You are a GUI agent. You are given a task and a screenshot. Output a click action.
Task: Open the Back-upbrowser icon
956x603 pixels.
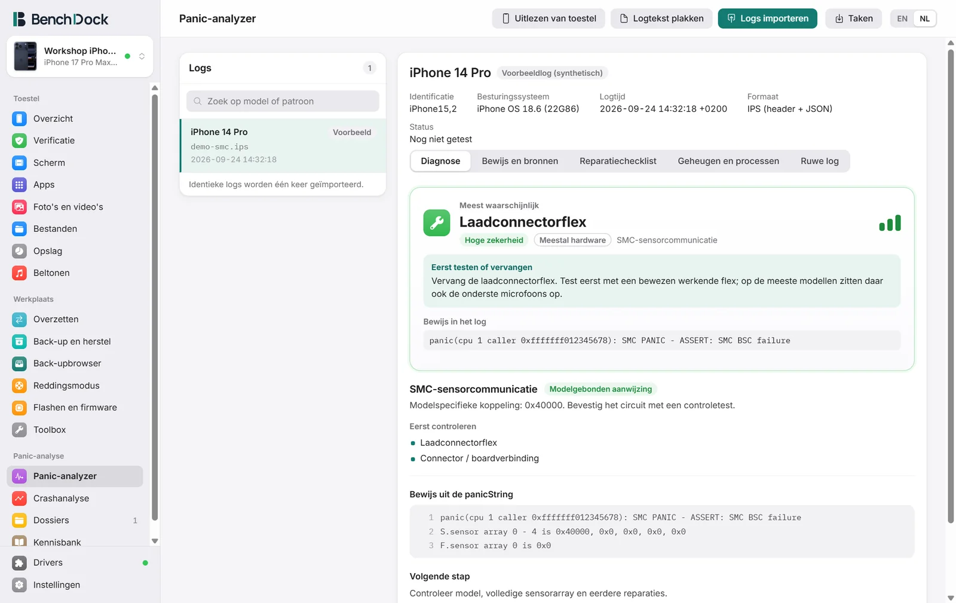pyautogui.click(x=19, y=363)
